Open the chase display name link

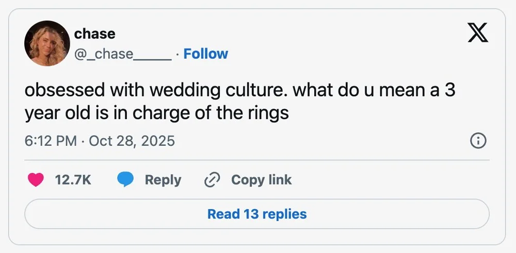tap(95, 34)
